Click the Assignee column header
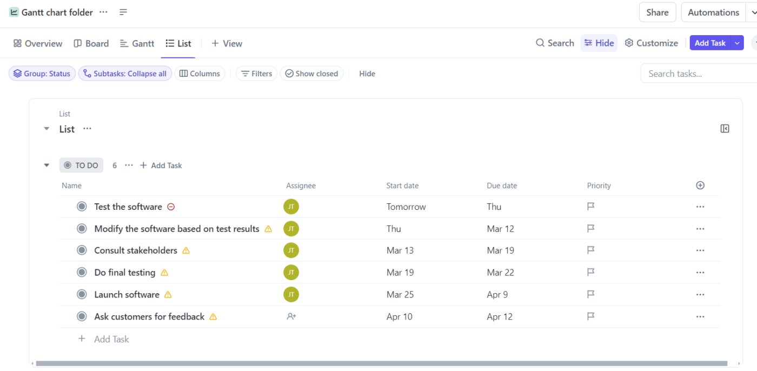757x371 pixels. 301,186
